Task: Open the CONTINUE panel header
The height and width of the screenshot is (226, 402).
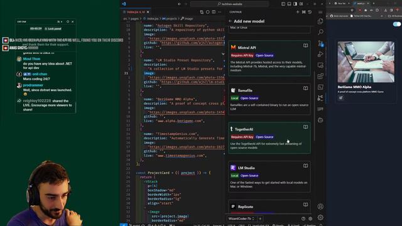Action: [236, 12]
